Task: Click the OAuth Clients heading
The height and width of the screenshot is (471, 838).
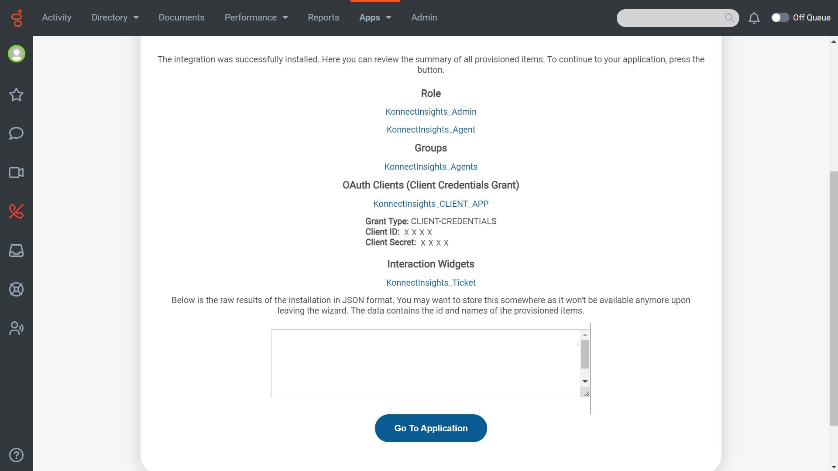Action: coord(431,185)
